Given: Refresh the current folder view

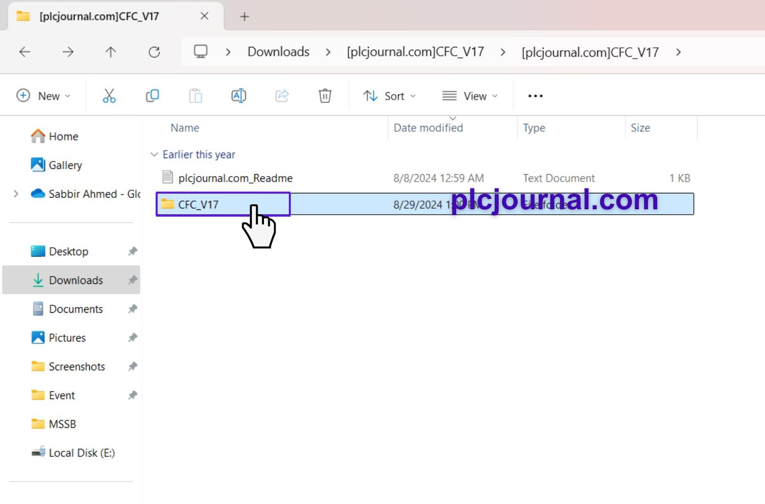Looking at the screenshot, I should click(154, 52).
